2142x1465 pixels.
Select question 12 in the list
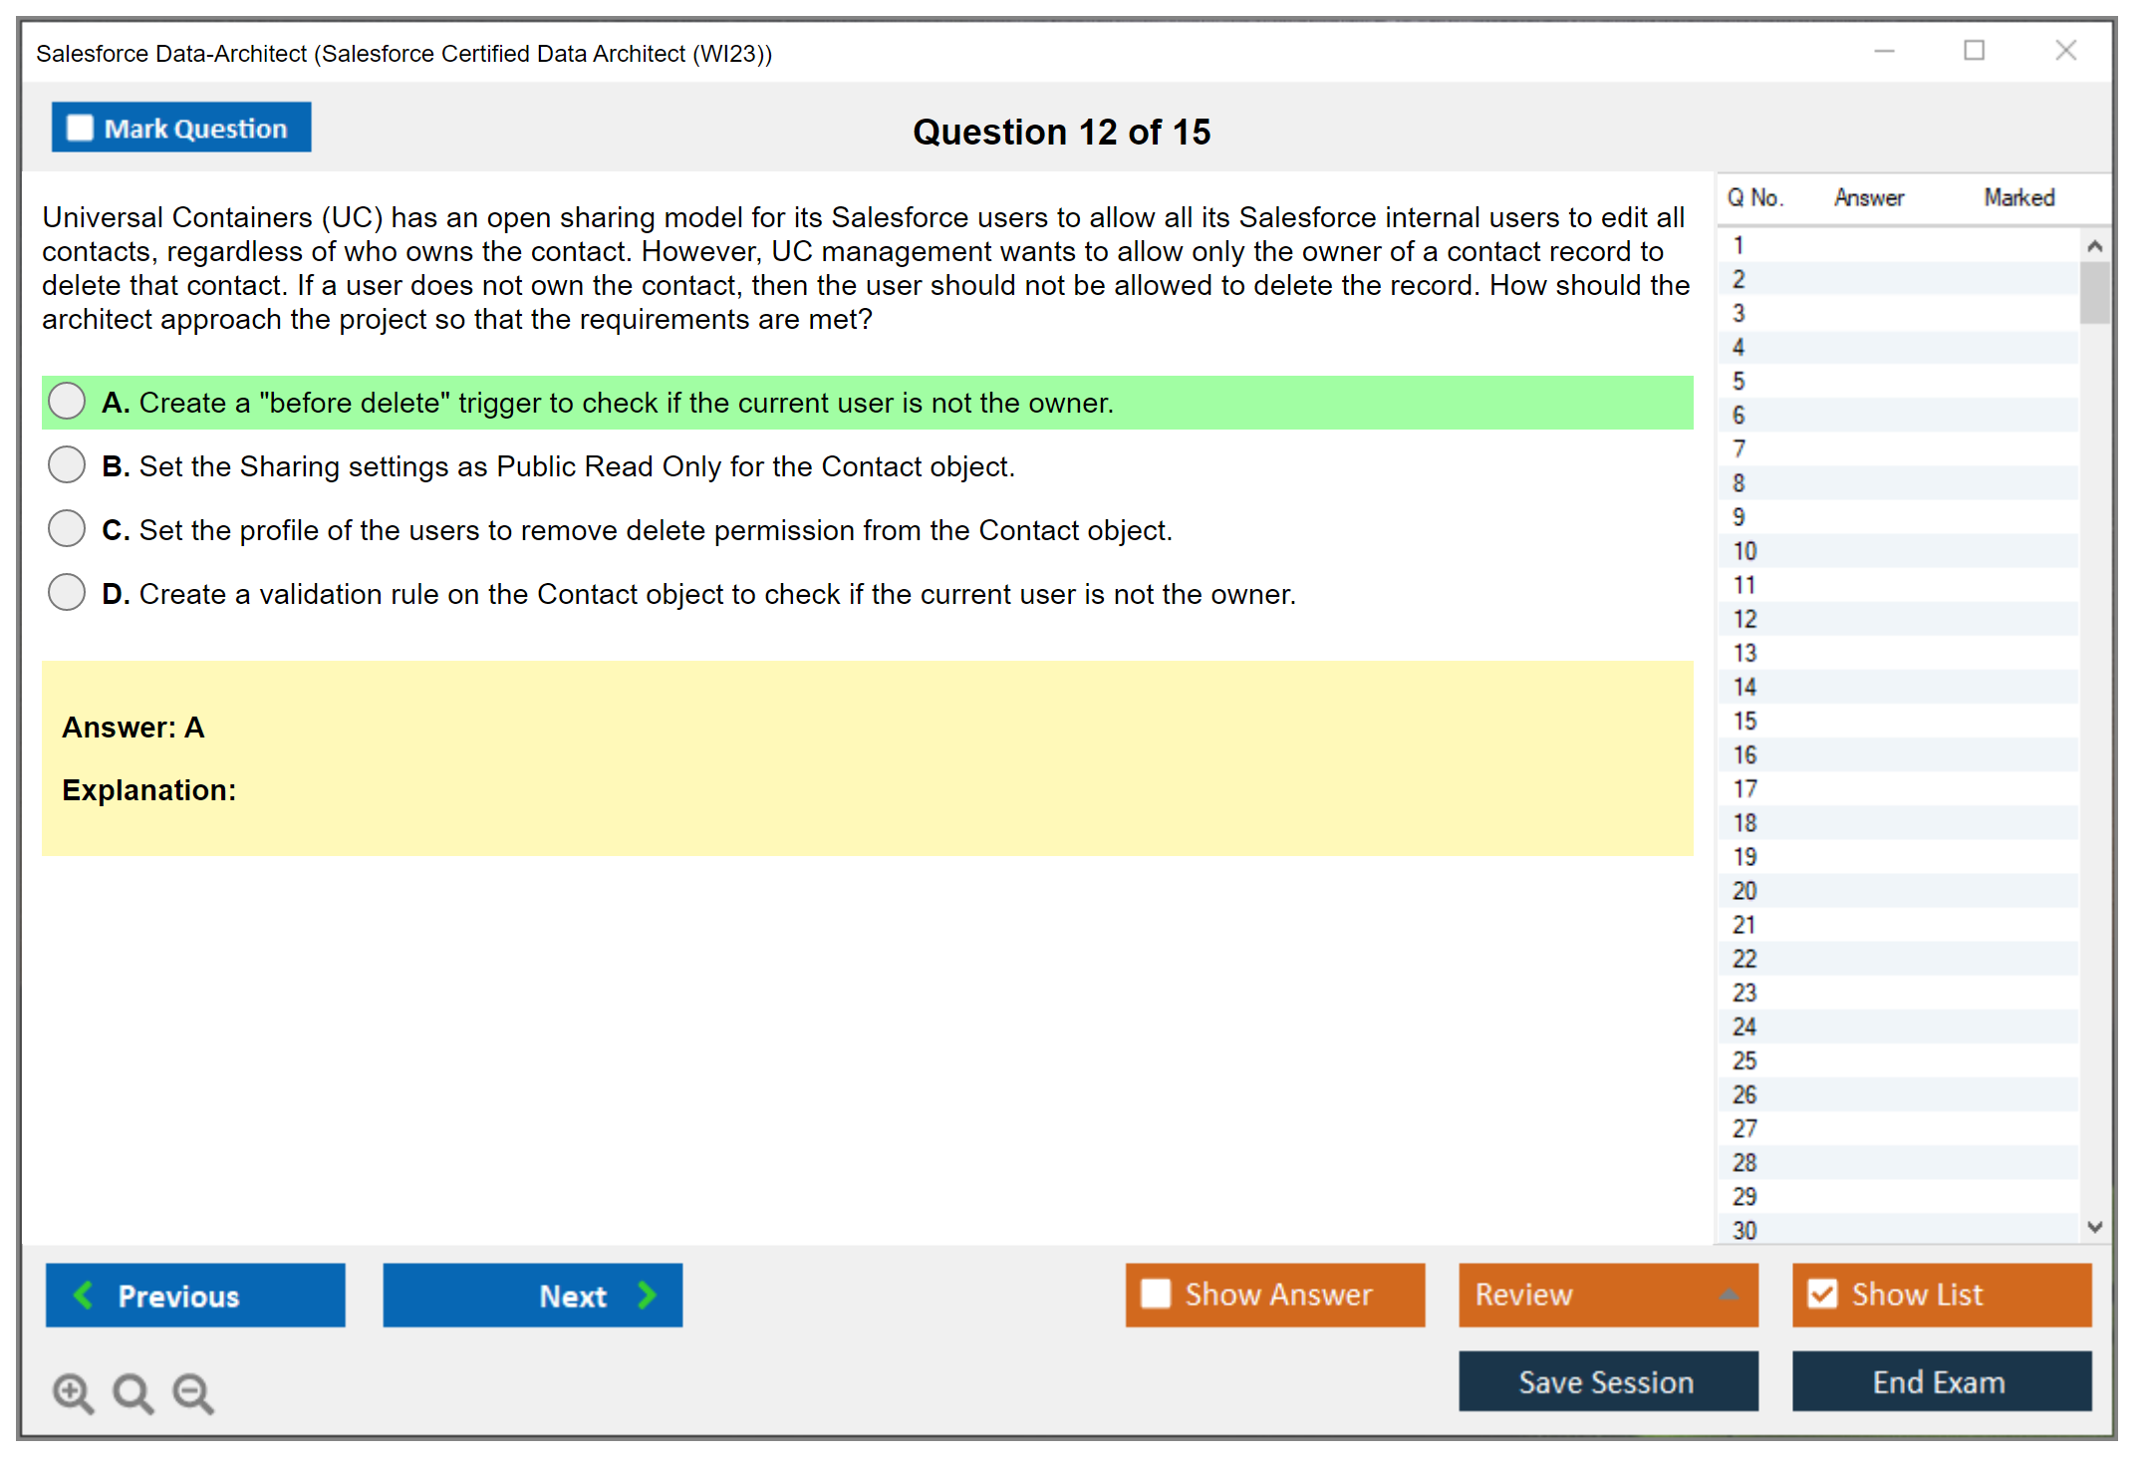point(1745,619)
